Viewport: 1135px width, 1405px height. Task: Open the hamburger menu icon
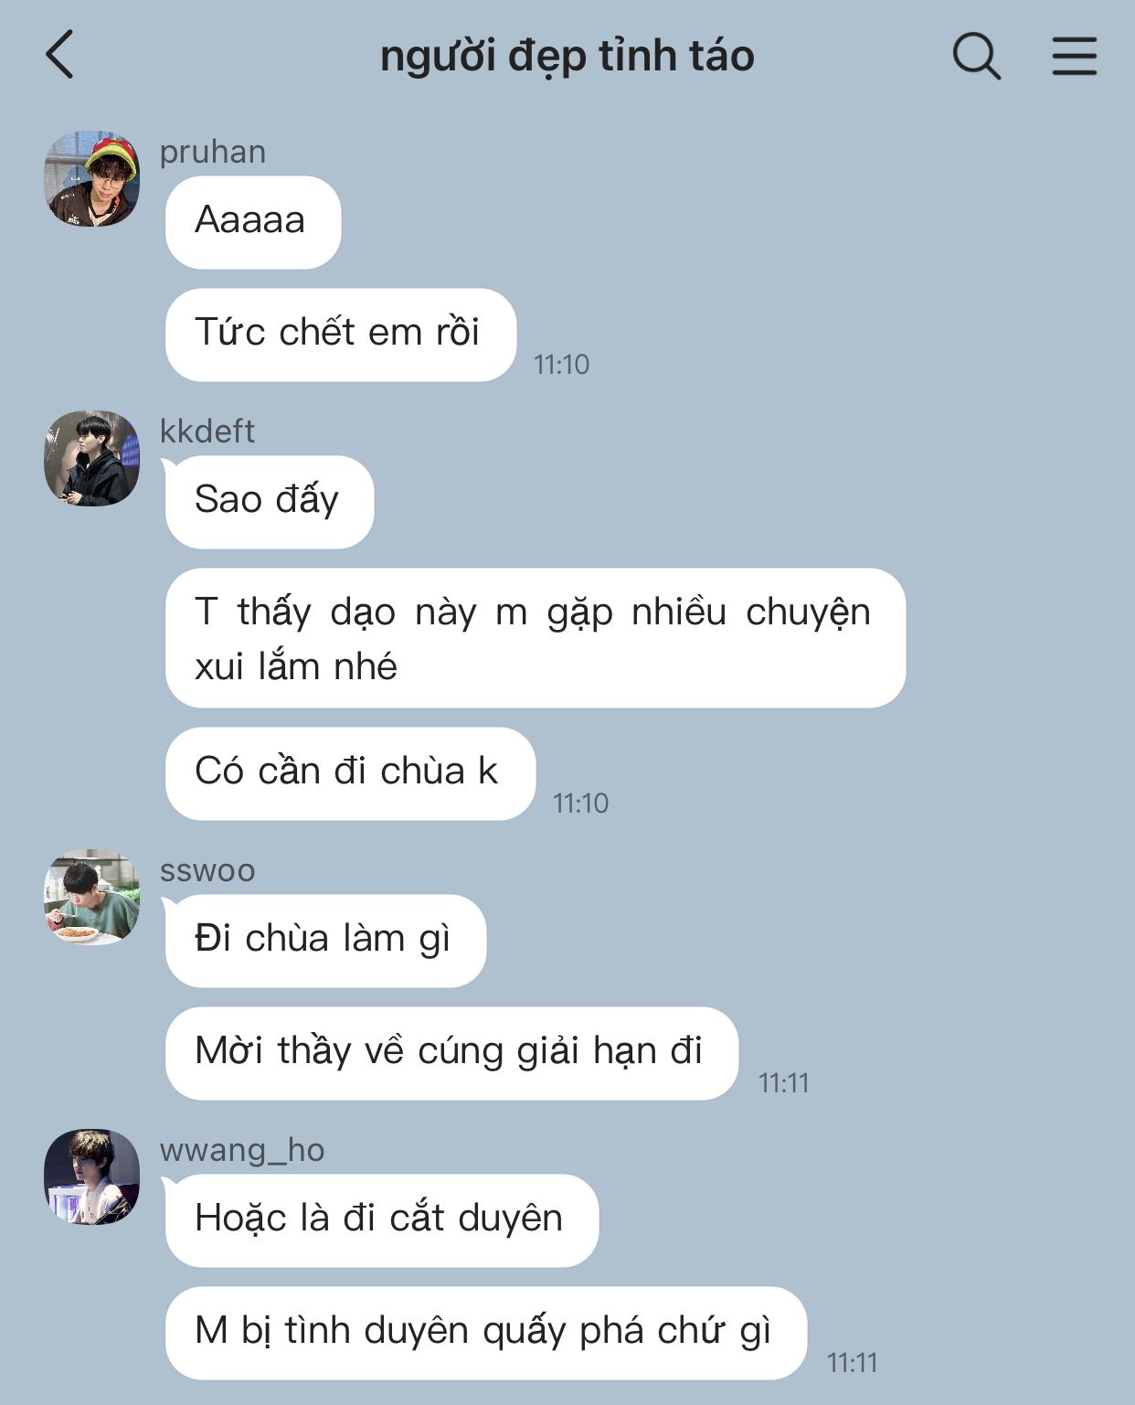pyautogui.click(x=1074, y=56)
